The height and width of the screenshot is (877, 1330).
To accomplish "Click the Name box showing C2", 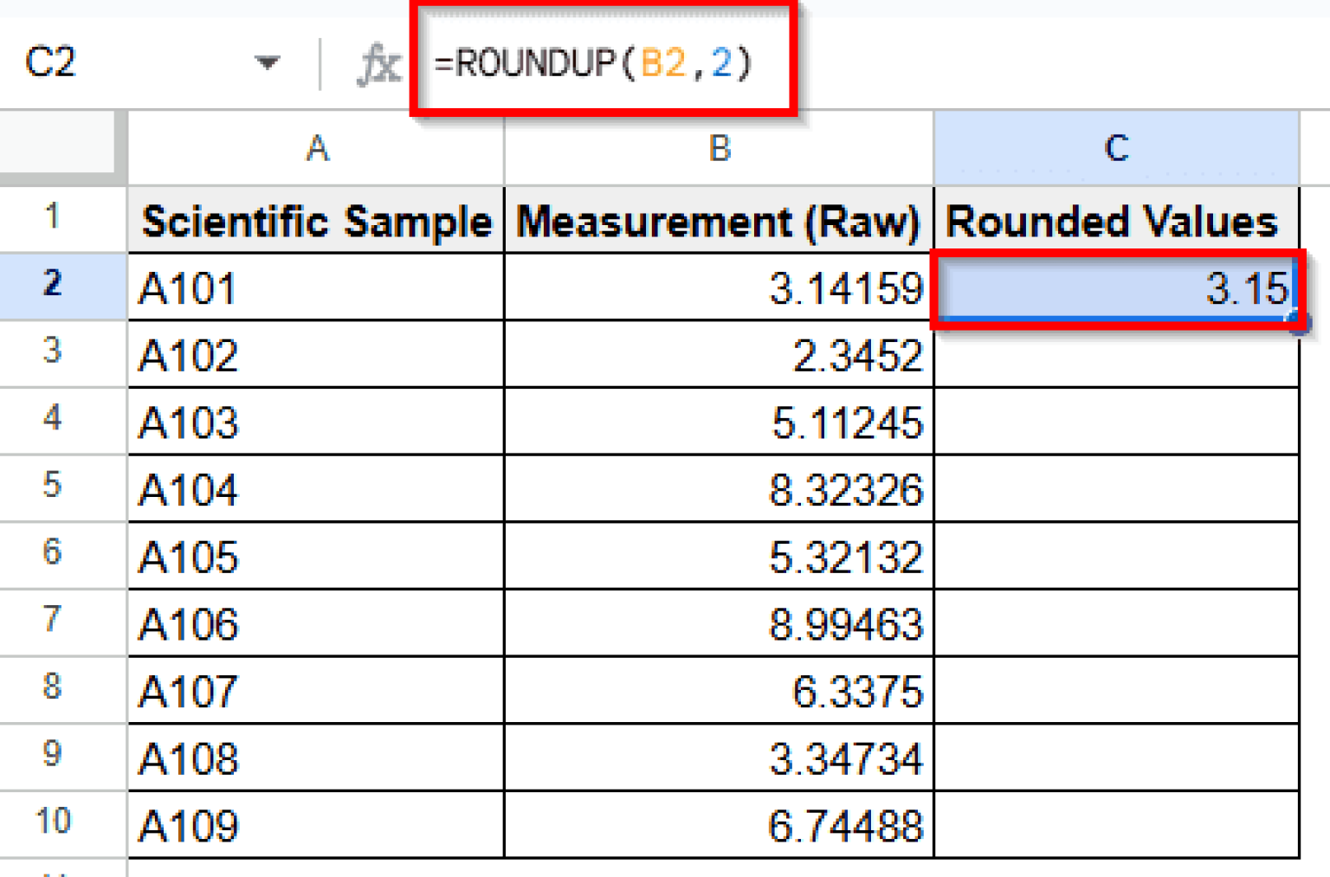I will click(x=52, y=63).
